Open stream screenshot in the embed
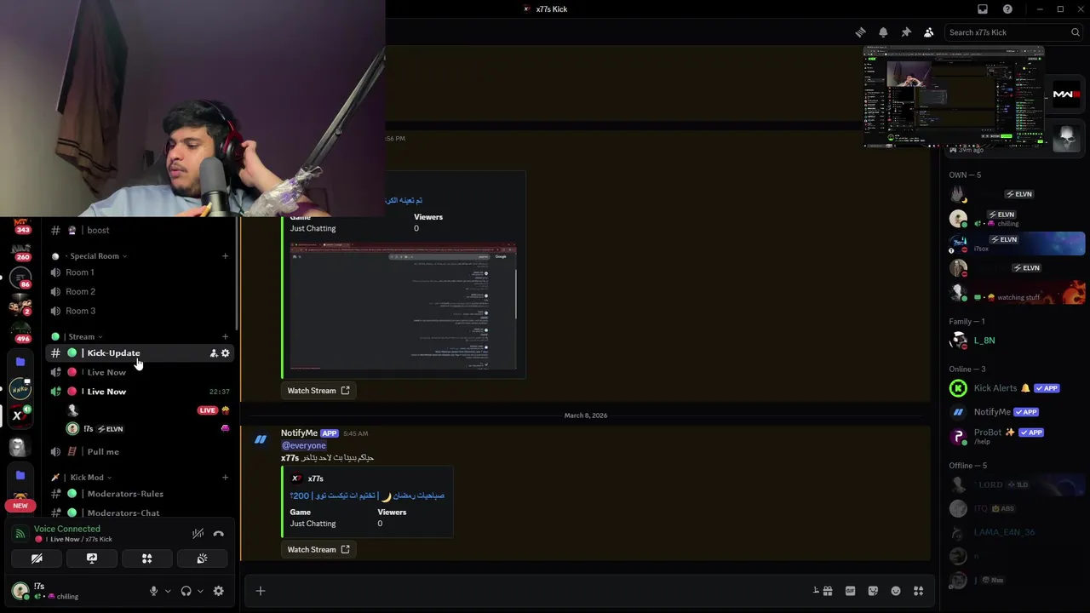This screenshot has width=1090, height=613. pyautogui.click(x=403, y=307)
